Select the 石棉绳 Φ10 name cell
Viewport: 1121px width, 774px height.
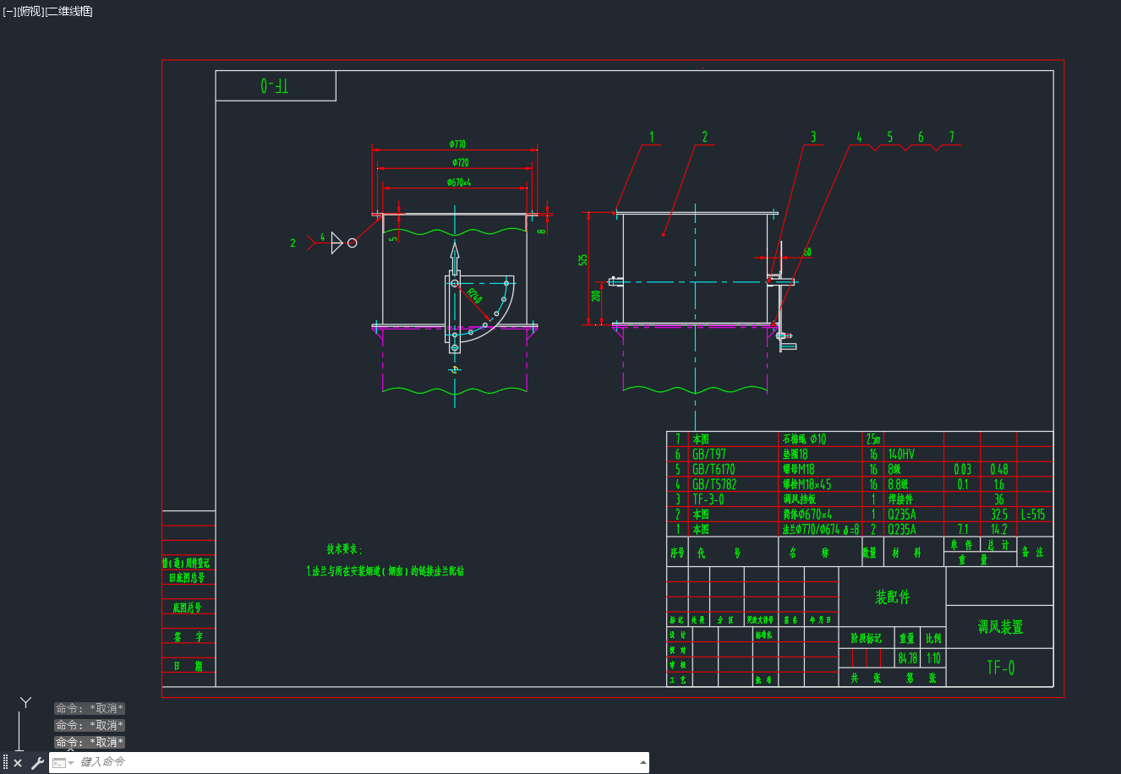tap(804, 439)
